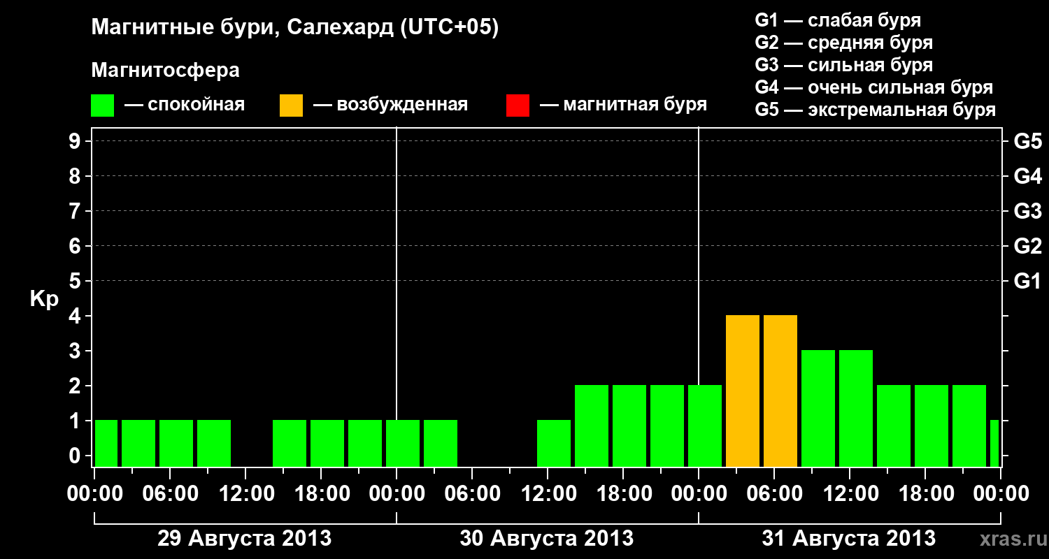Click the Kp axis label

click(x=44, y=299)
